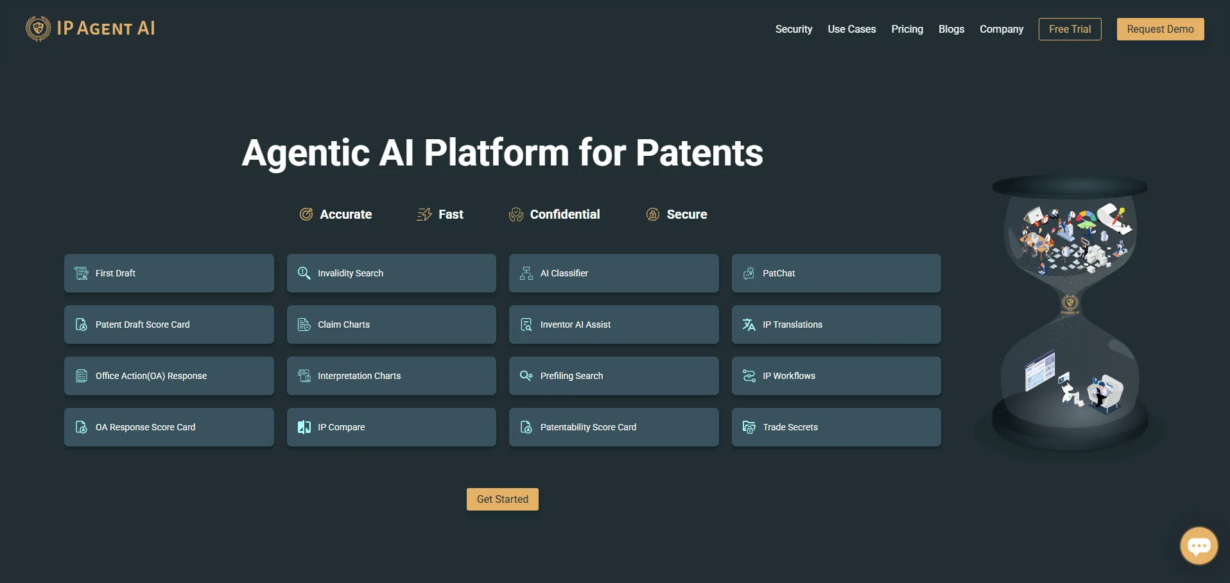Screen dimensions: 1230x583
Task: Go to the Pricing page
Action: tap(906, 30)
